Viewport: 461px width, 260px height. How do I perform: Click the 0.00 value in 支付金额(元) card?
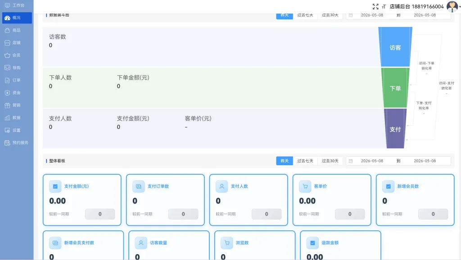pos(57,201)
